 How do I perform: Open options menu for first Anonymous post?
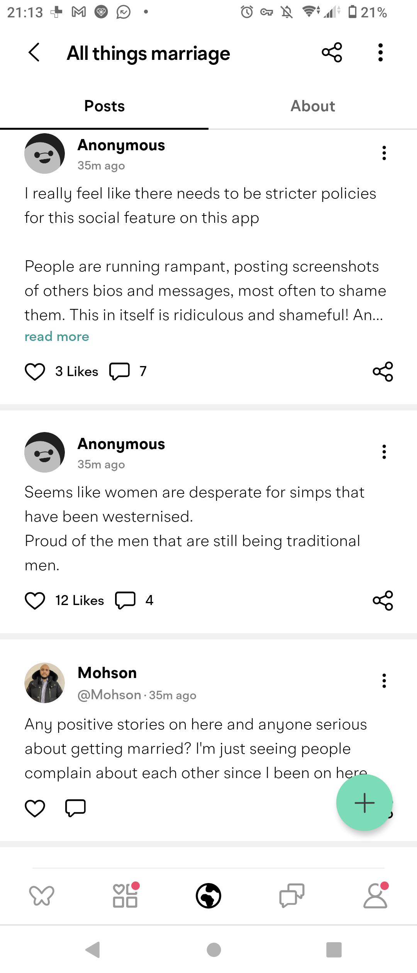tap(384, 153)
